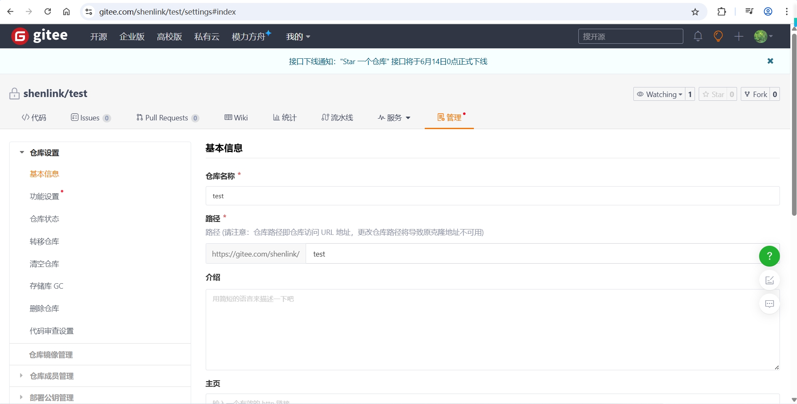
Task: Open the floating feedback comment icon
Action: (x=770, y=304)
